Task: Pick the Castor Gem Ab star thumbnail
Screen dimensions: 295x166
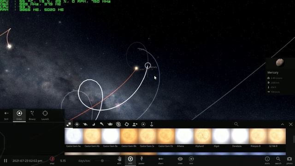Action: [x=92, y=136]
